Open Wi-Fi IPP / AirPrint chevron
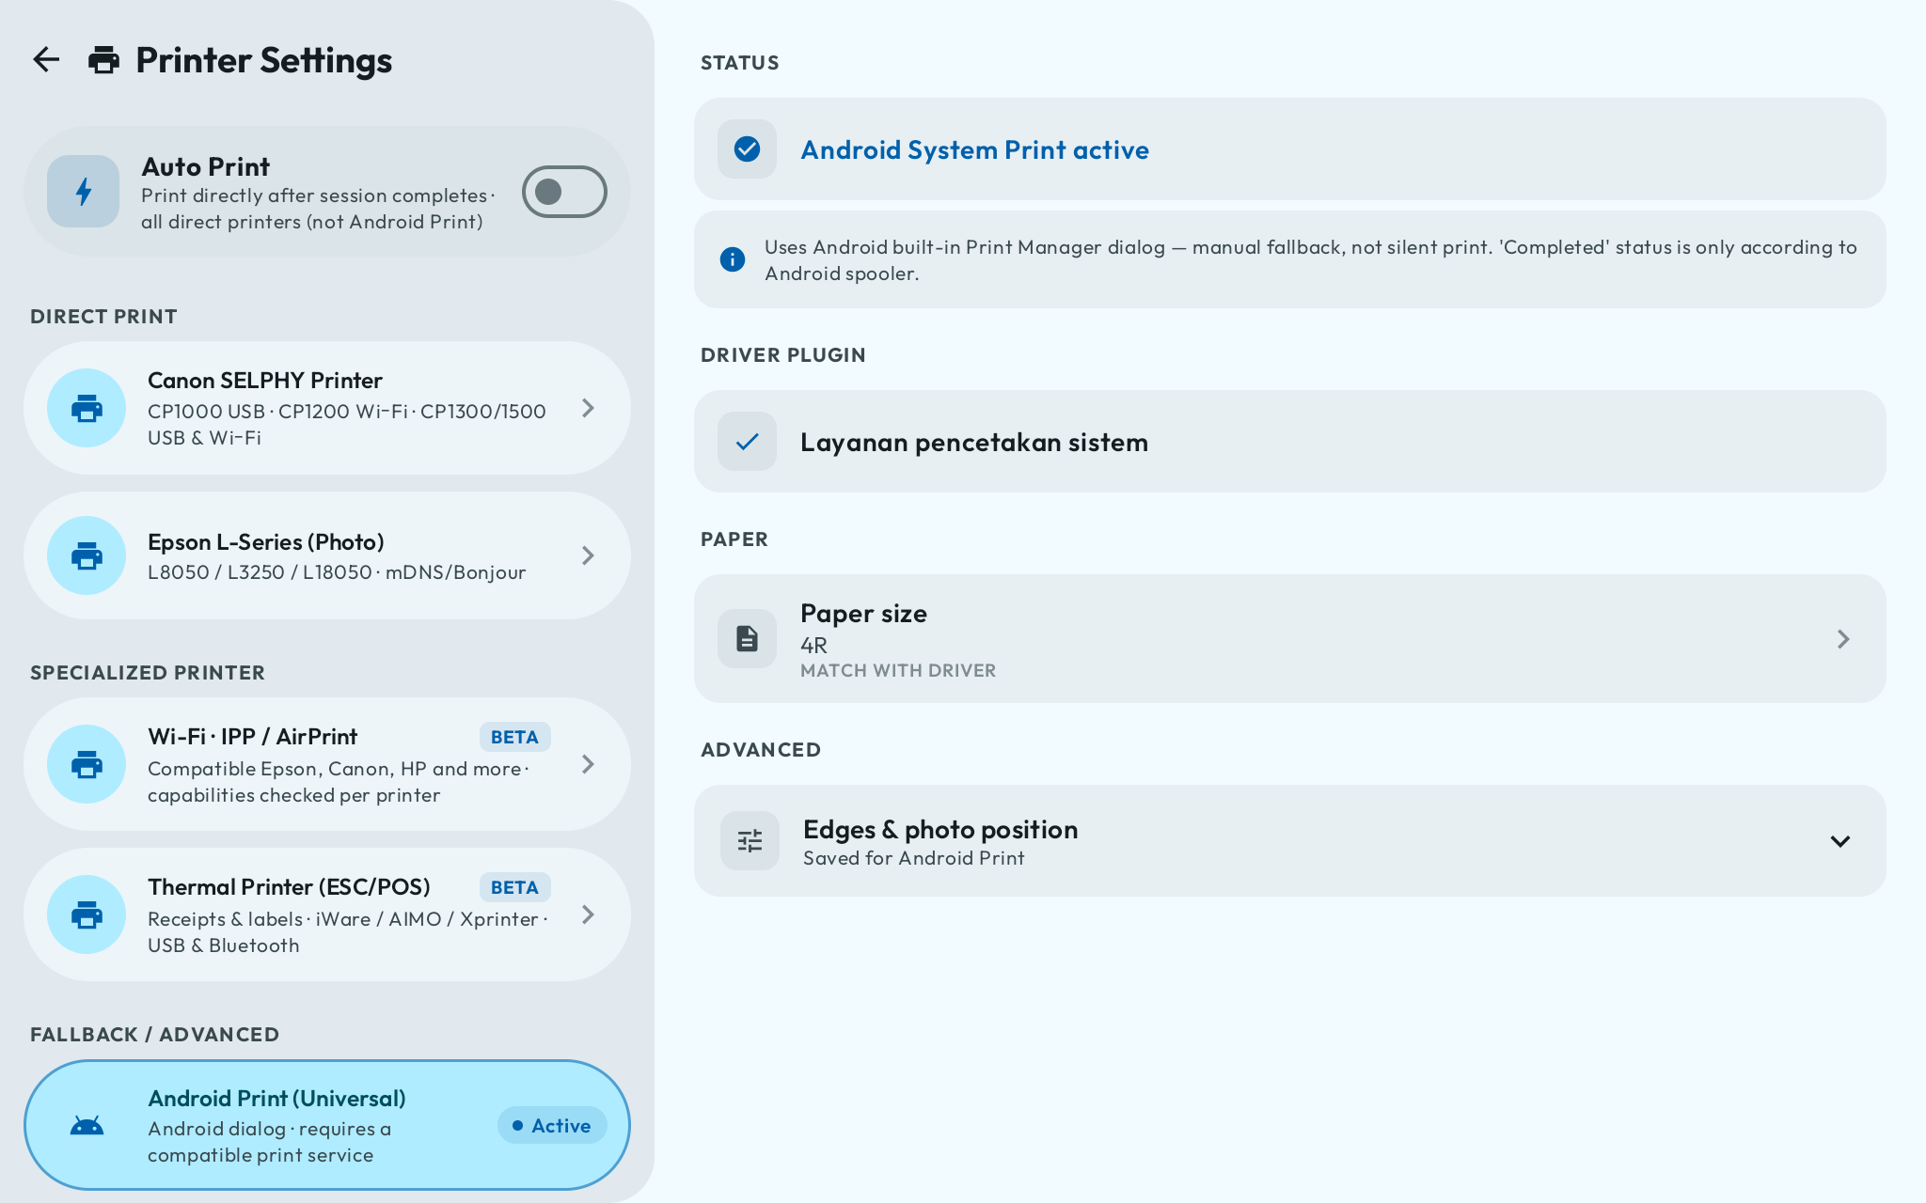 click(588, 764)
